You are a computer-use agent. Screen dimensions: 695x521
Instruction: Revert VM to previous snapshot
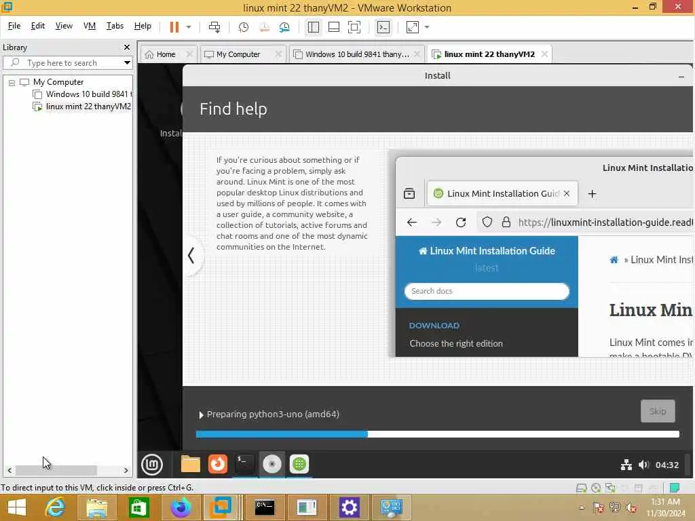click(264, 27)
